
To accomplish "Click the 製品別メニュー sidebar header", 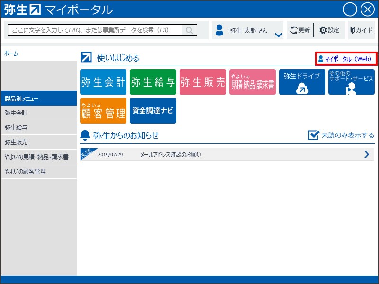I will (x=39, y=98).
